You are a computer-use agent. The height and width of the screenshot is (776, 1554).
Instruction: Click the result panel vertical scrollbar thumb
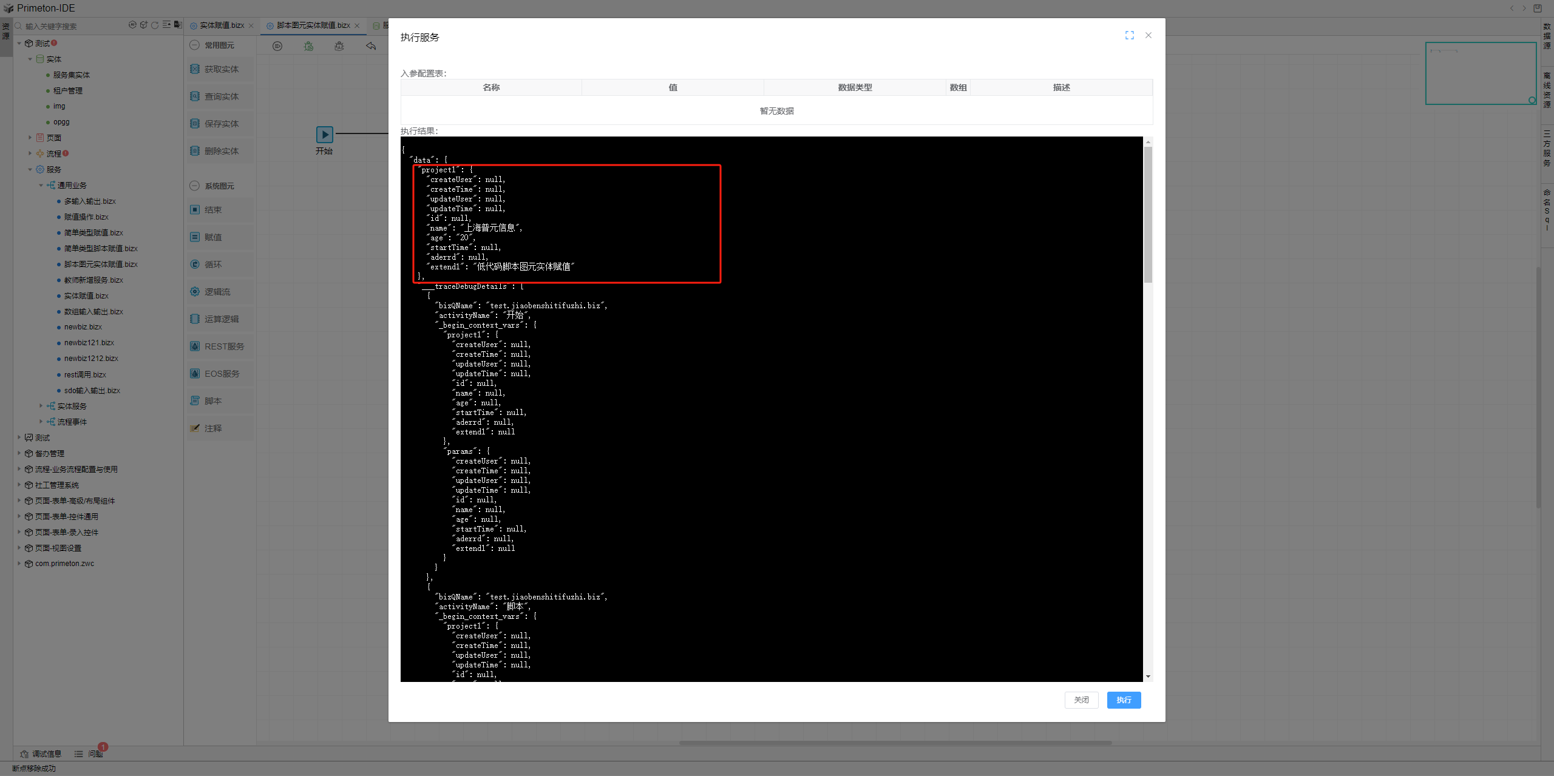click(x=1148, y=215)
